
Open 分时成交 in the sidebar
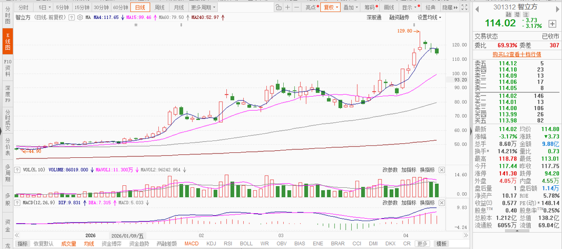point(8,121)
